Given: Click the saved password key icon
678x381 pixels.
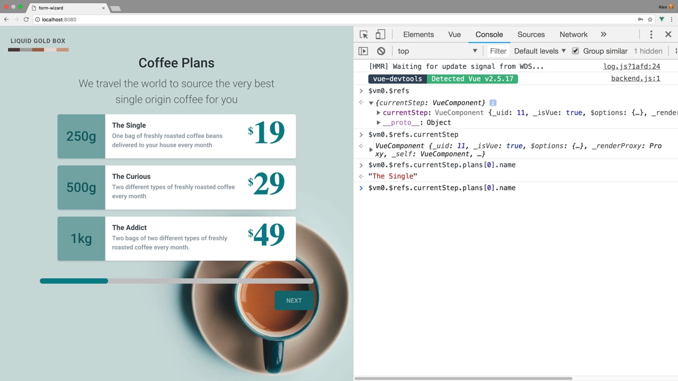Looking at the screenshot, I should 640,19.
